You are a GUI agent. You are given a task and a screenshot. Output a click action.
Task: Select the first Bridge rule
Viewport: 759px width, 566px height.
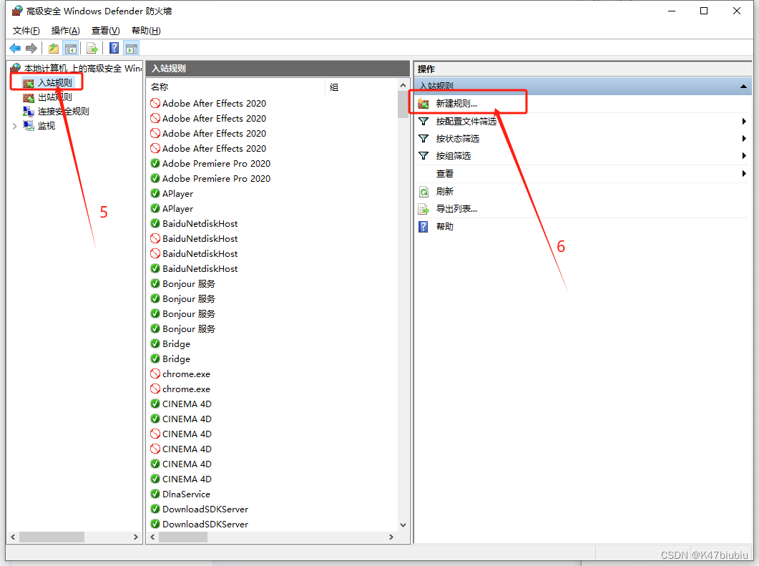(176, 343)
